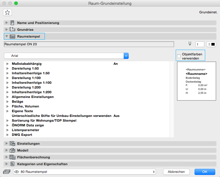Click the star favorites icon
Image resolution: width=220 pixels, height=177 pixels.
click(7, 12)
